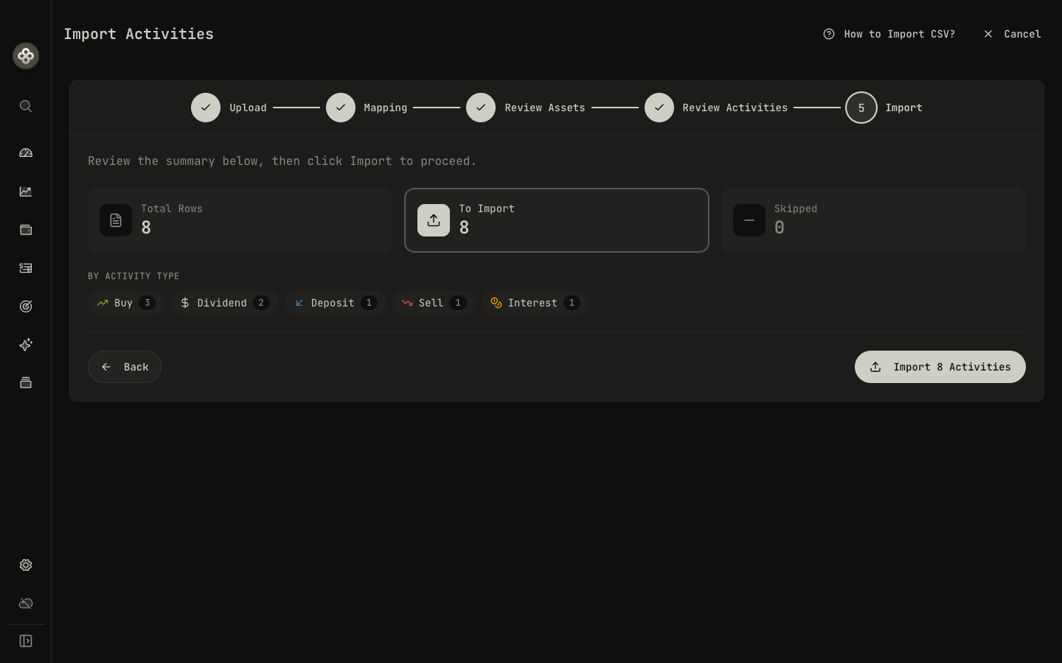Click the Interest coins icon
Viewport: 1062px width, 663px height.
pos(496,303)
